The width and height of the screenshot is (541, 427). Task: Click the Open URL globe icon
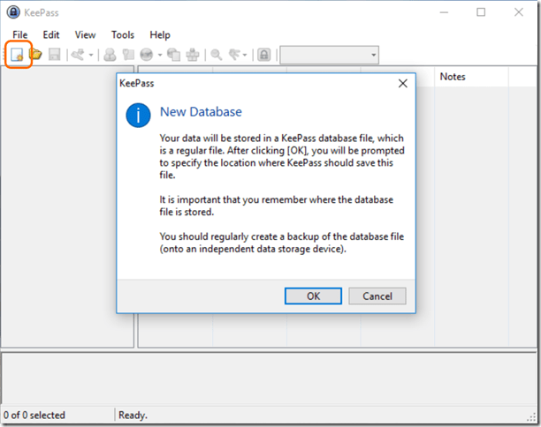(145, 55)
